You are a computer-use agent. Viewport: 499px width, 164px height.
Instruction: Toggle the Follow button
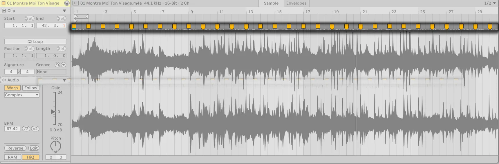[x=31, y=88]
